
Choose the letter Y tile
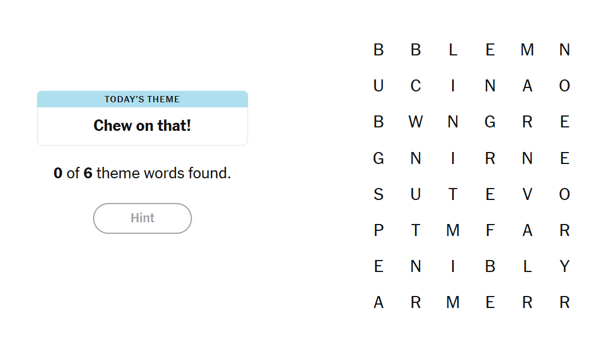point(564,266)
